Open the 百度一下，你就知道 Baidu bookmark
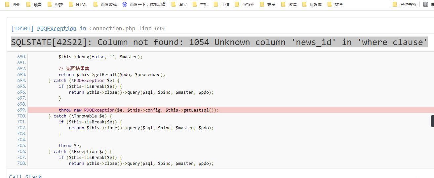 [x=144, y=4]
